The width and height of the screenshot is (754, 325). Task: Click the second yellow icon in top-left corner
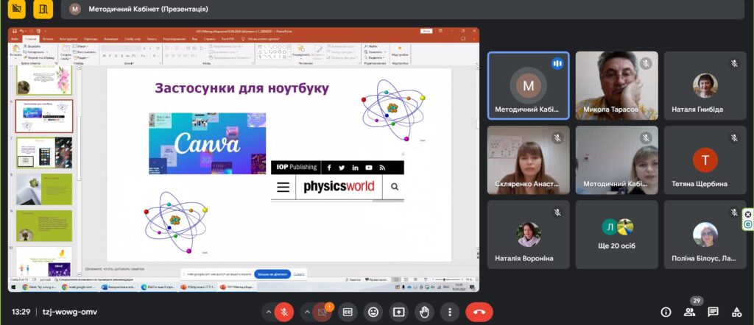point(43,9)
